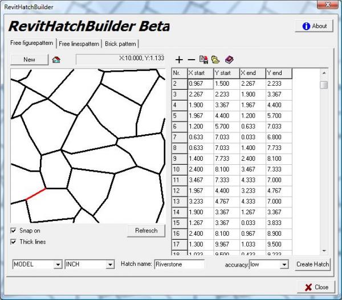
Task: Click the Close button with red X
Action: 316,287
